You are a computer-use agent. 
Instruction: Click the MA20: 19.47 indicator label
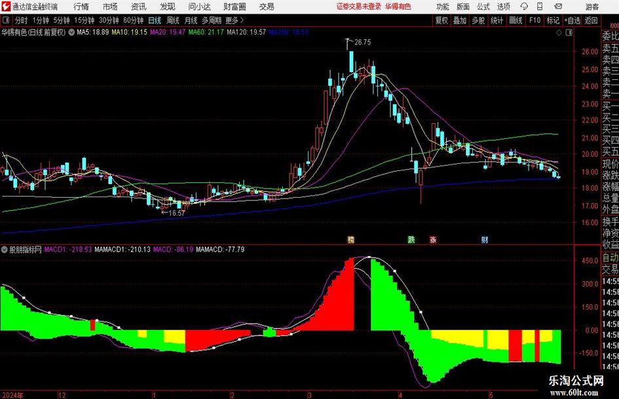tap(168, 32)
